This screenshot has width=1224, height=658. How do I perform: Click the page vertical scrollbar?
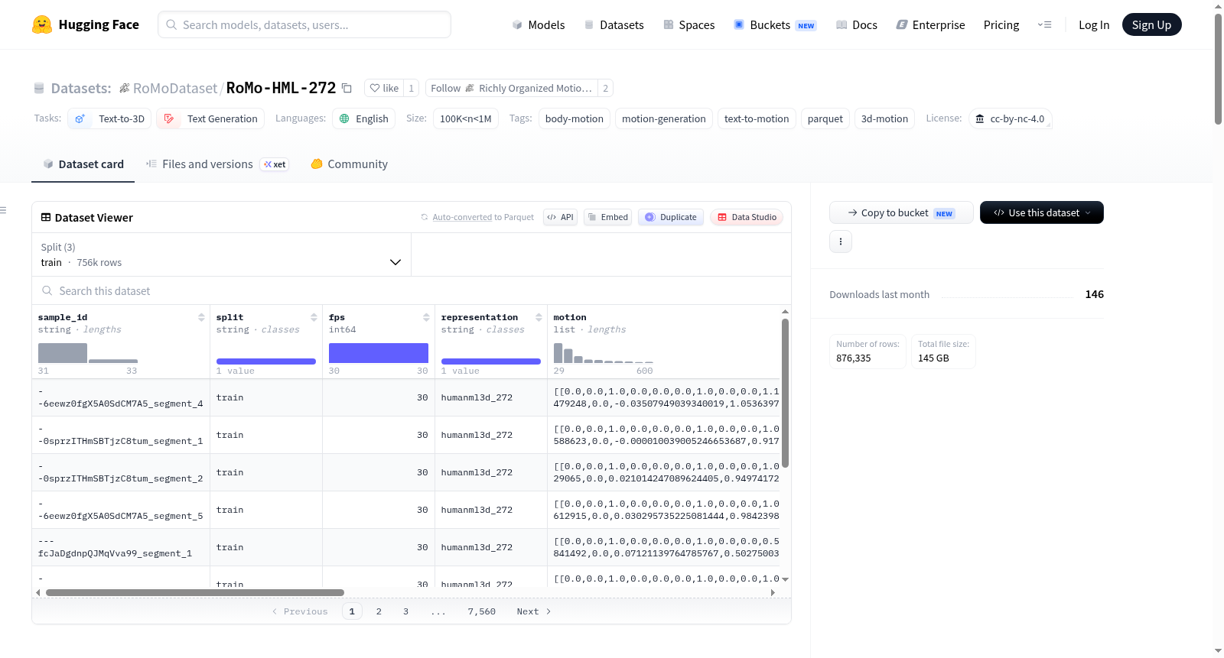pos(1218,68)
